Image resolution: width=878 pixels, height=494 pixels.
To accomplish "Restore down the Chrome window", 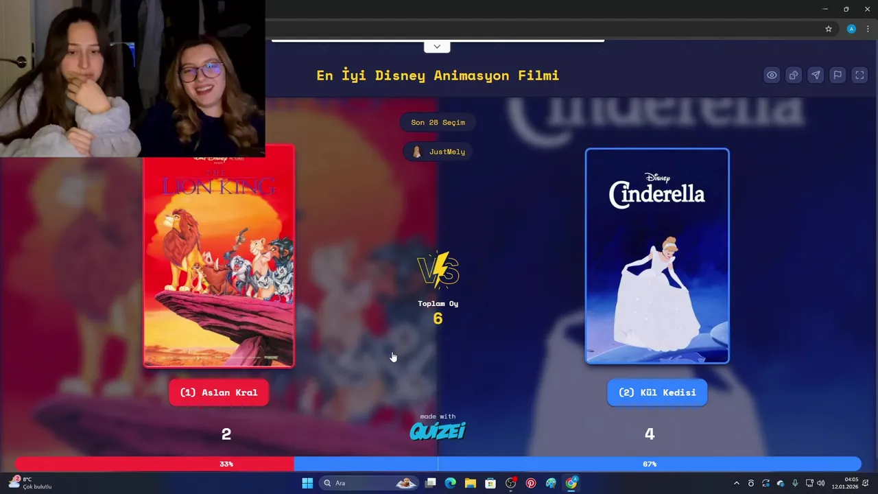I will [846, 9].
